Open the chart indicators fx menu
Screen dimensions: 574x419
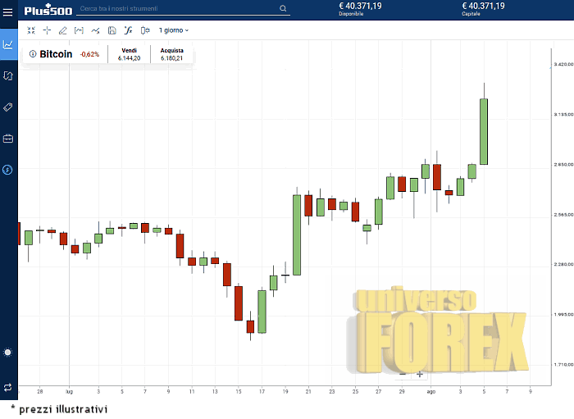pos(128,30)
